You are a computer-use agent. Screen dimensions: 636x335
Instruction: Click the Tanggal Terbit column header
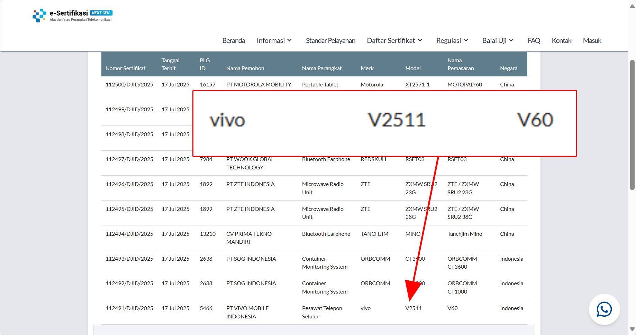(170, 64)
